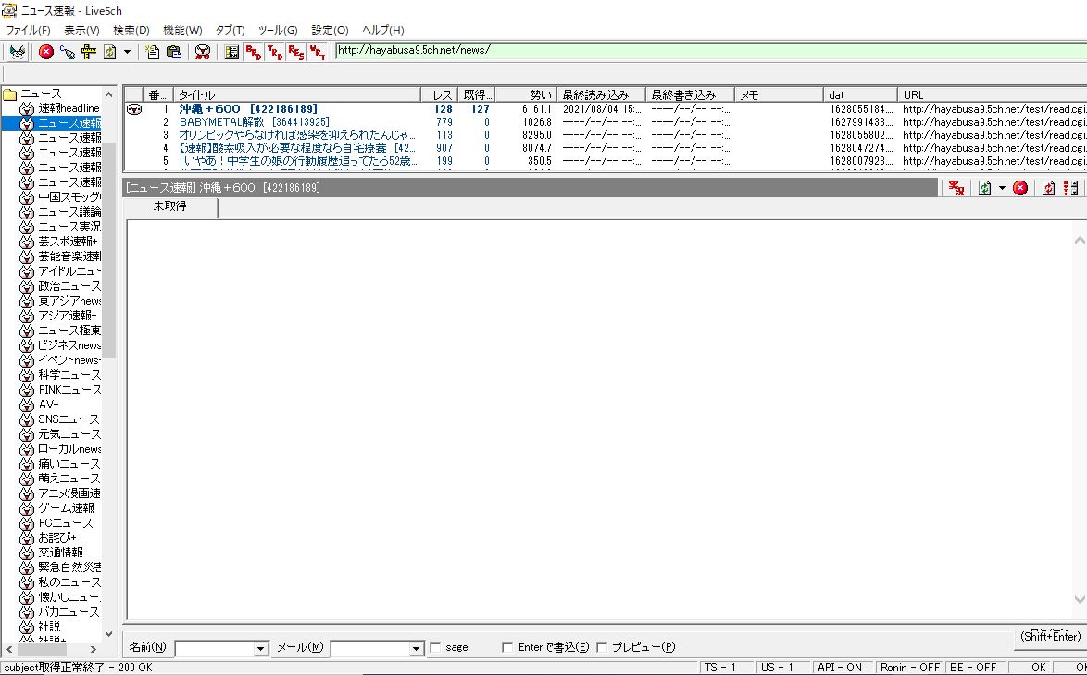Click the NG filter icon
This screenshot has width=1087, height=675.
202,52
